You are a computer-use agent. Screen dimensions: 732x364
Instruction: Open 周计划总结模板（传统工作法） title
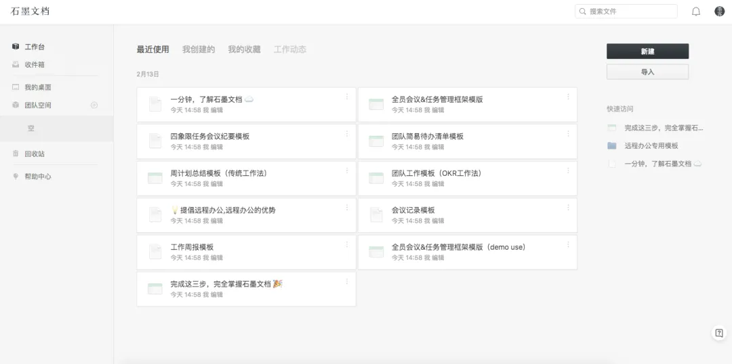click(x=220, y=173)
